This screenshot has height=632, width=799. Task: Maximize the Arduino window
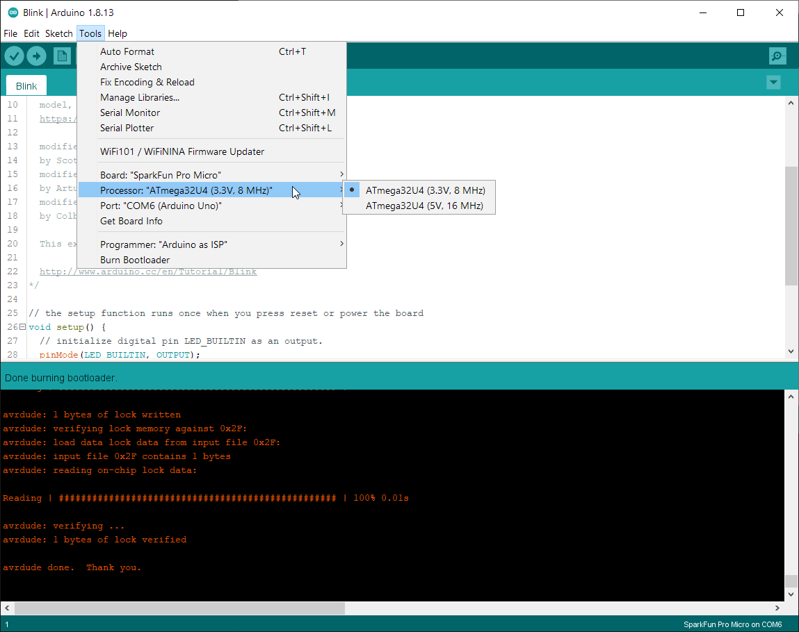click(741, 13)
